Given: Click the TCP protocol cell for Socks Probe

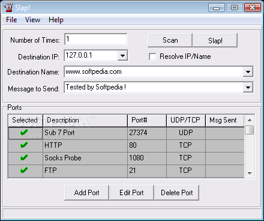Looking at the screenshot, I should (x=186, y=159).
